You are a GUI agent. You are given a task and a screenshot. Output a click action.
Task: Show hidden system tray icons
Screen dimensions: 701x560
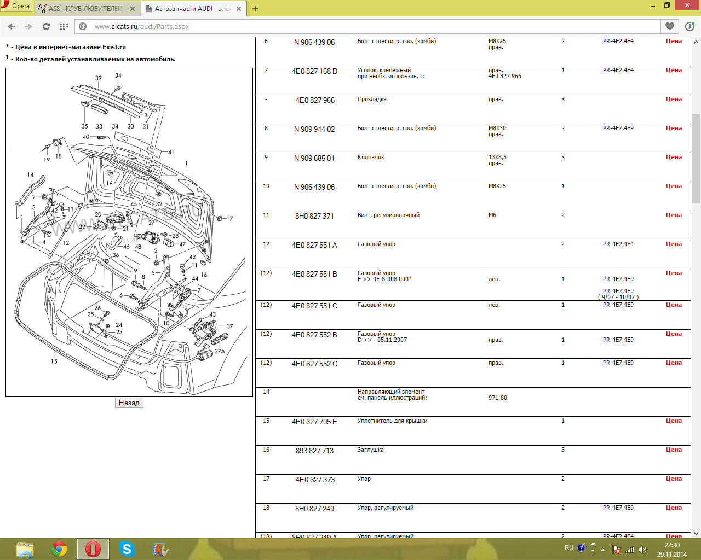[x=604, y=549]
